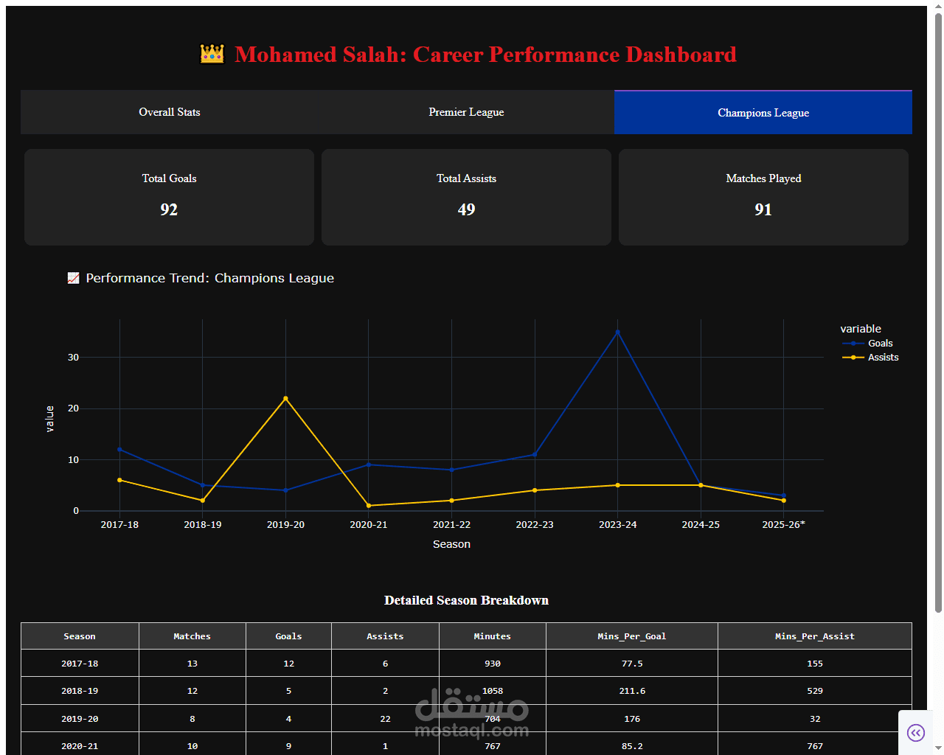Click the Matches Played card showing 91
The width and height of the screenshot is (944, 755).
(763, 197)
